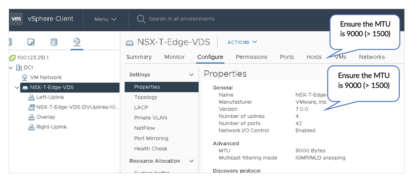Open the Networking inventory view icon
Viewport: 420px width, 185px height.
pyautogui.click(x=77, y=42)
